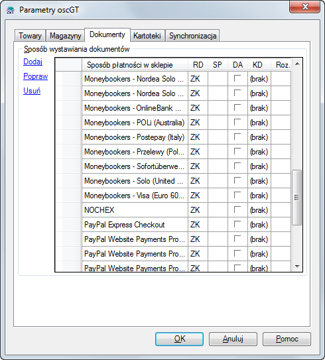Image resolution: width=325 pixels, height=360 pixels.
Task: Enable DA checkbox for Moneybookers - Przelewy row
Action: [237, 151]
